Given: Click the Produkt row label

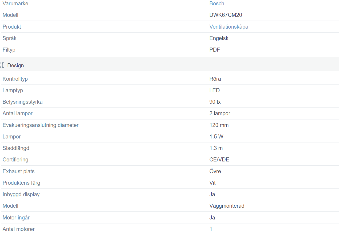Looking at the screenshot, I should point(12,27).
